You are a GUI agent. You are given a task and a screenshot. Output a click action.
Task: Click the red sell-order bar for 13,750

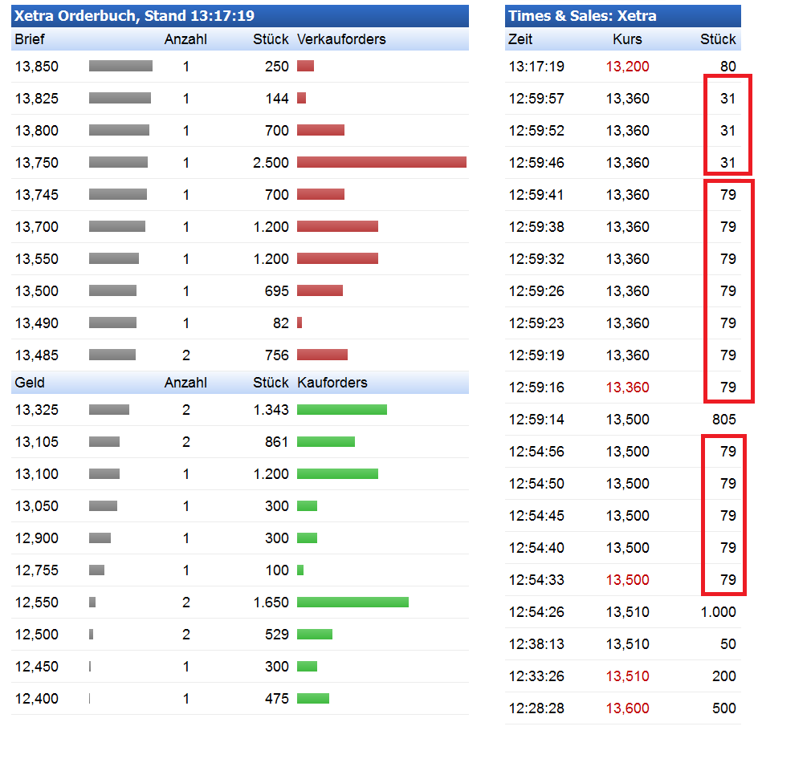(x=381, y=162)
